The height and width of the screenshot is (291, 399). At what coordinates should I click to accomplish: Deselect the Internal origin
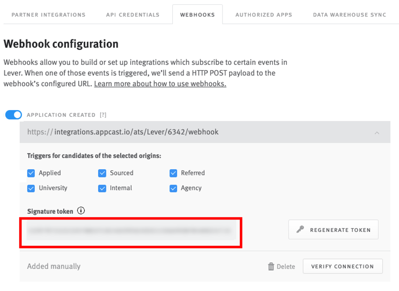pyautogui.click(x=102, y=188)
